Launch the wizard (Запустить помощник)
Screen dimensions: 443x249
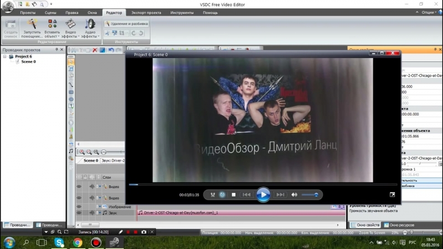click(x=32, y=28)
